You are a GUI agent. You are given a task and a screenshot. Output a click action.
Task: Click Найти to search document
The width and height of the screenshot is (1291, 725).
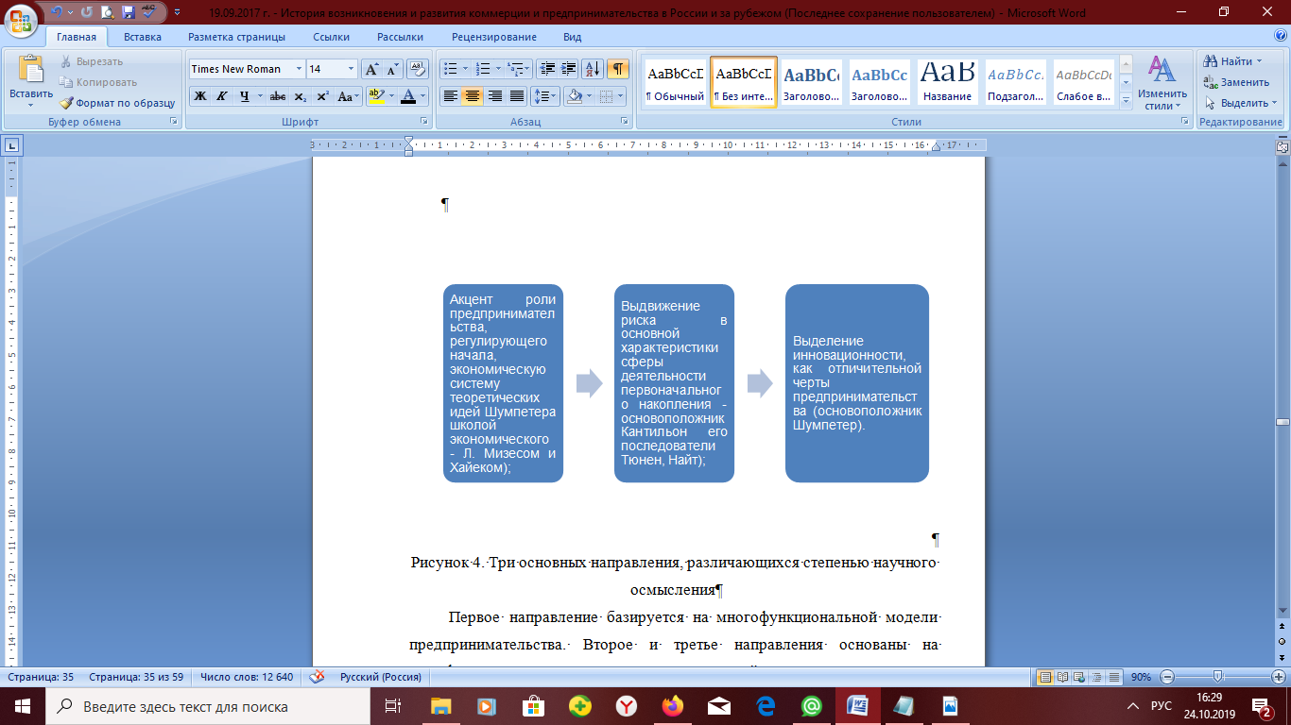(x=1235, y=61)
